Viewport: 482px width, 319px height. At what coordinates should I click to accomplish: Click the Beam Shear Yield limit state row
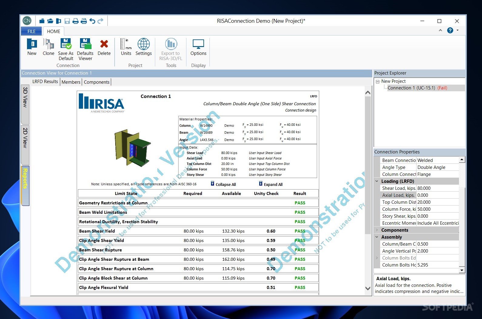pyautogui.click(x=198, y=231)
